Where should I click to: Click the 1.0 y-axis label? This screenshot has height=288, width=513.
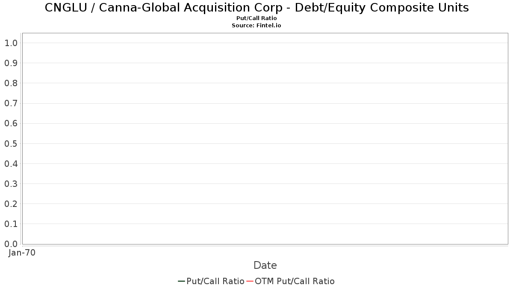[x=11, y=43]
